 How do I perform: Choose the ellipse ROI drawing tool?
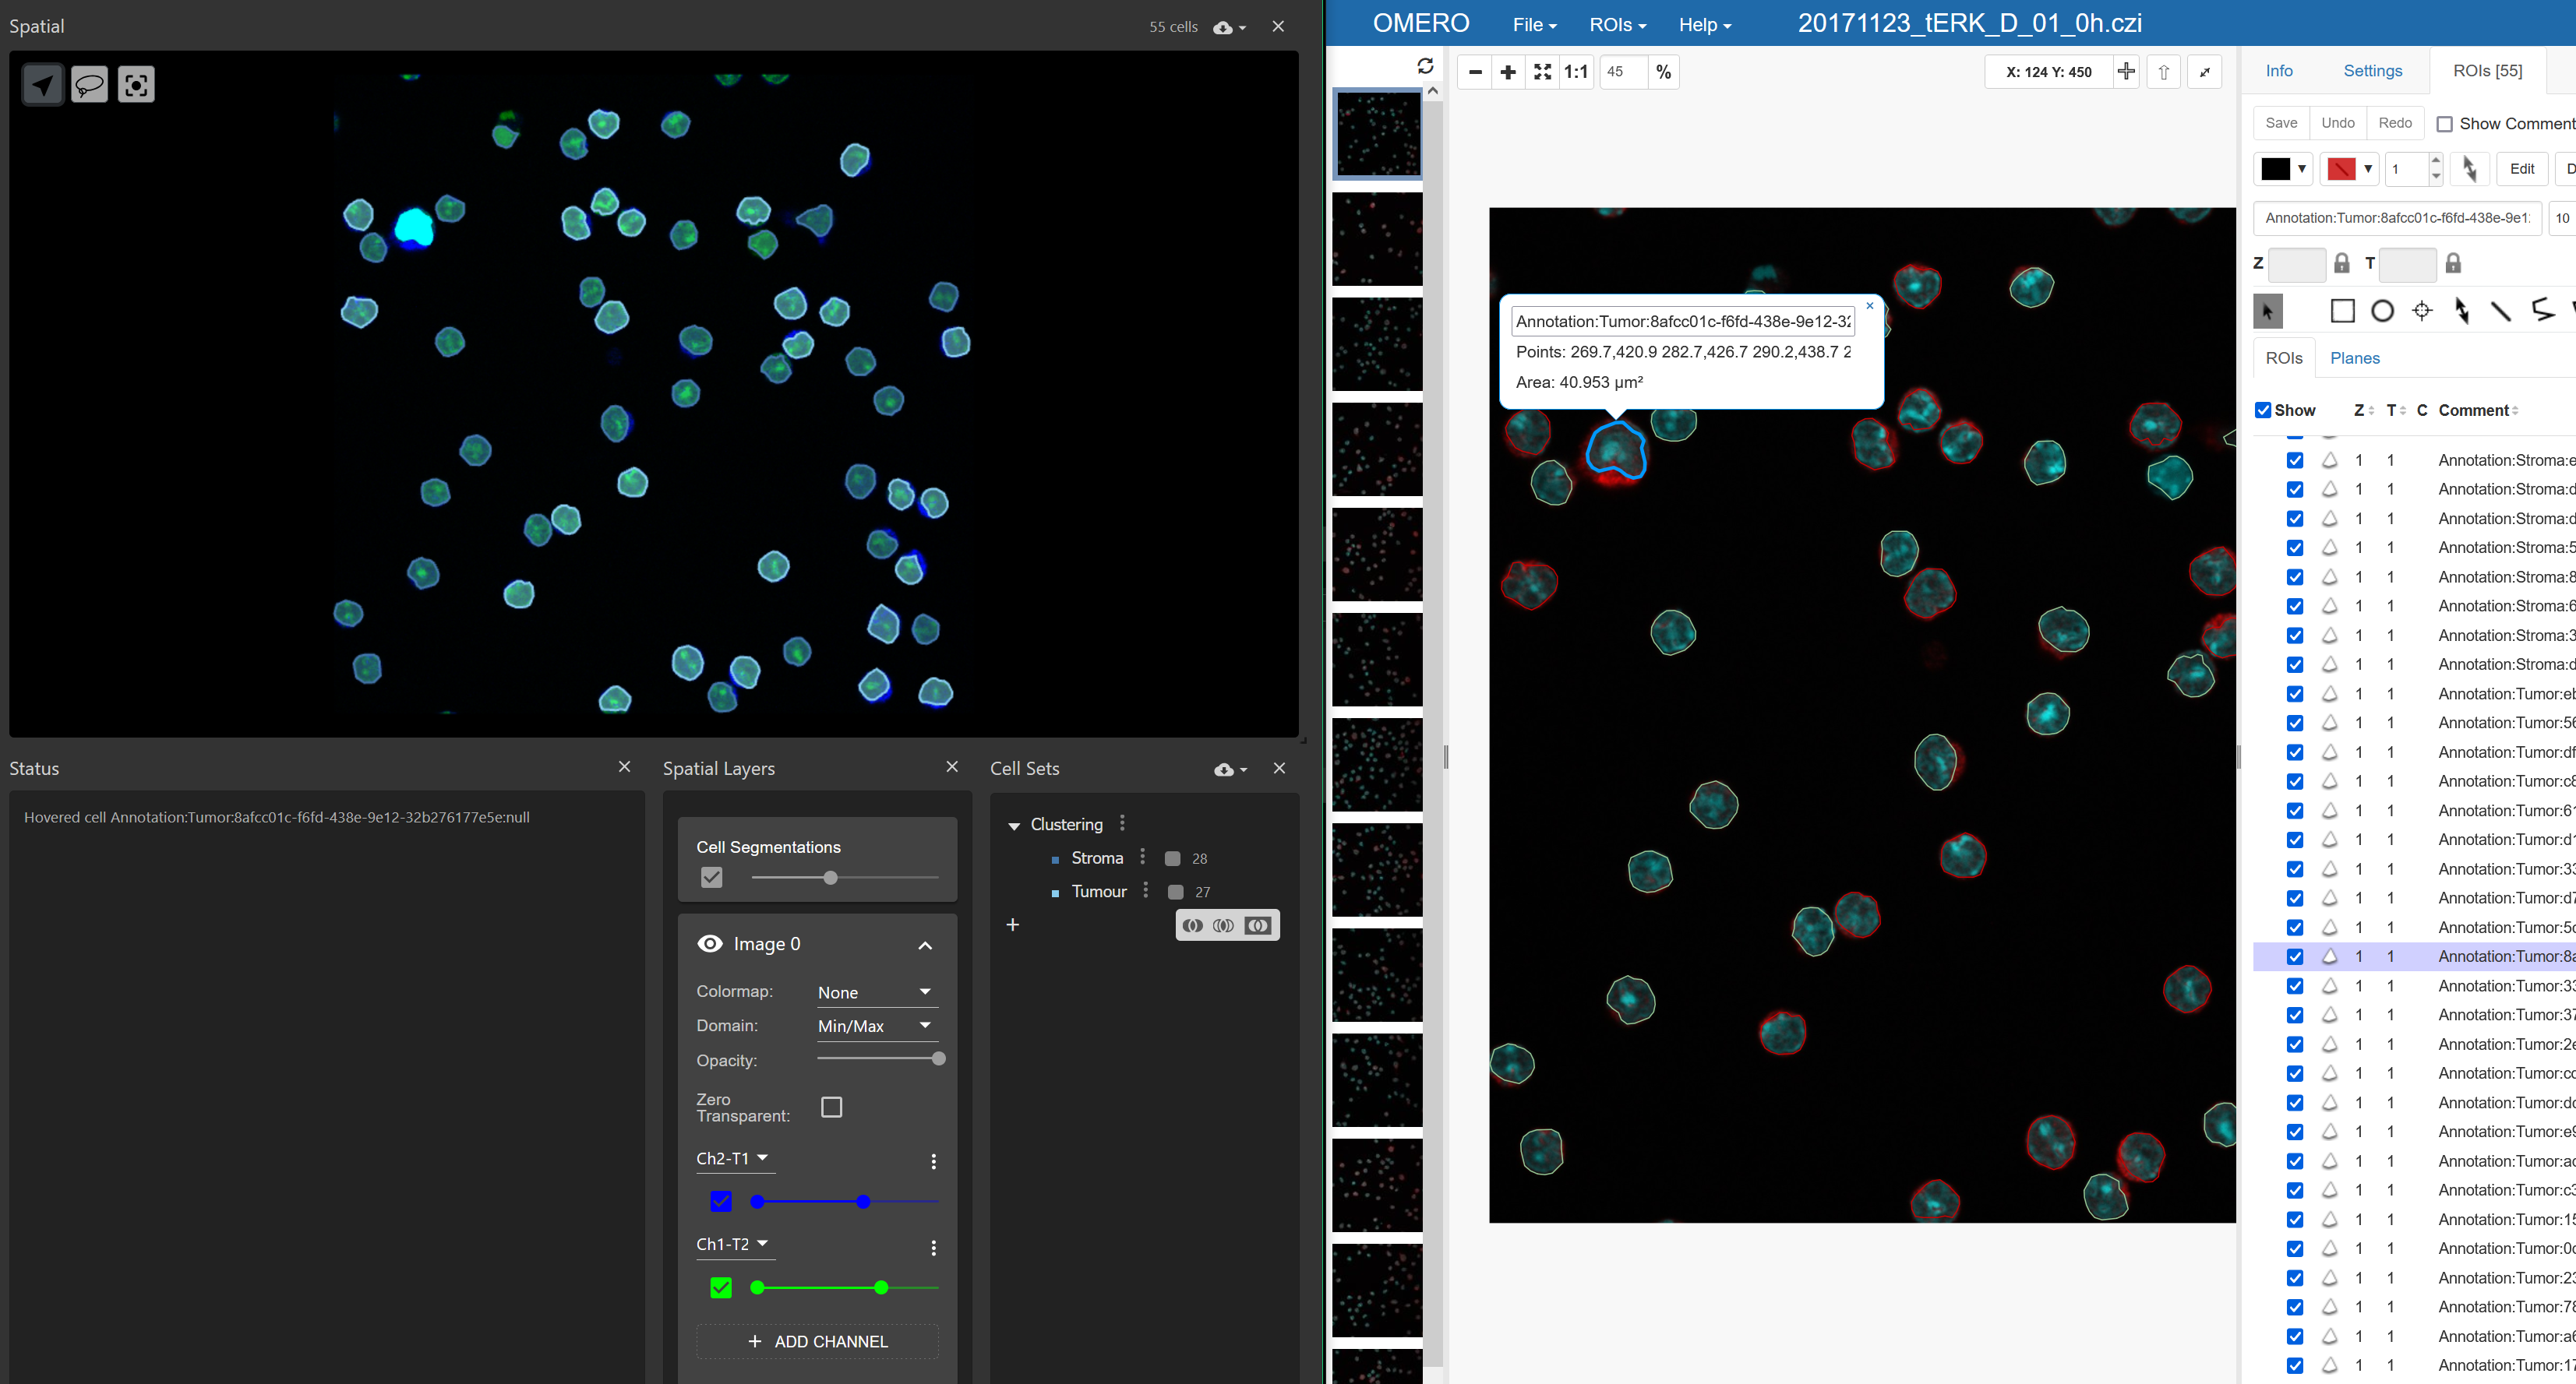point(2383,312)
